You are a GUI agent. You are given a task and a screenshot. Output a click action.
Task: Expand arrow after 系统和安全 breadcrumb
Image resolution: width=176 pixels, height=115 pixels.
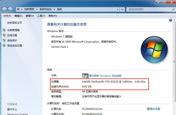click(54, 9)
